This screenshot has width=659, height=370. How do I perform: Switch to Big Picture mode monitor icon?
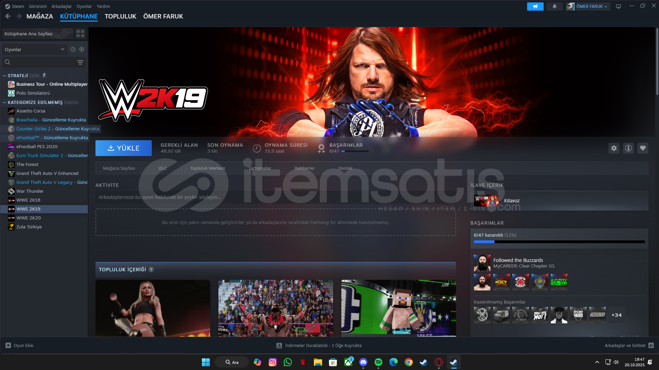pos(618,6)
